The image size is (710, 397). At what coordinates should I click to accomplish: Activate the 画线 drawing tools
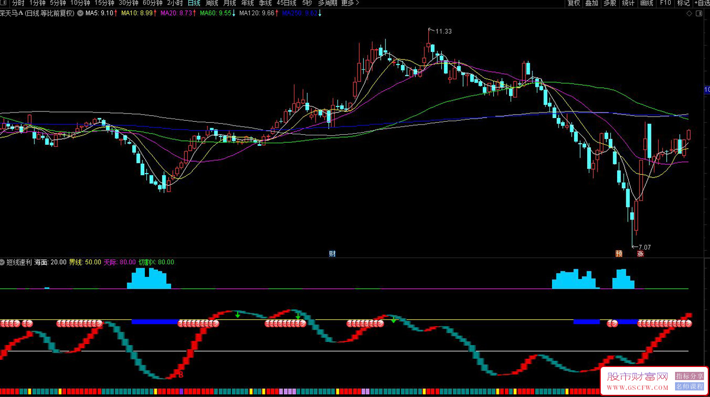click(x=646, y=3)
